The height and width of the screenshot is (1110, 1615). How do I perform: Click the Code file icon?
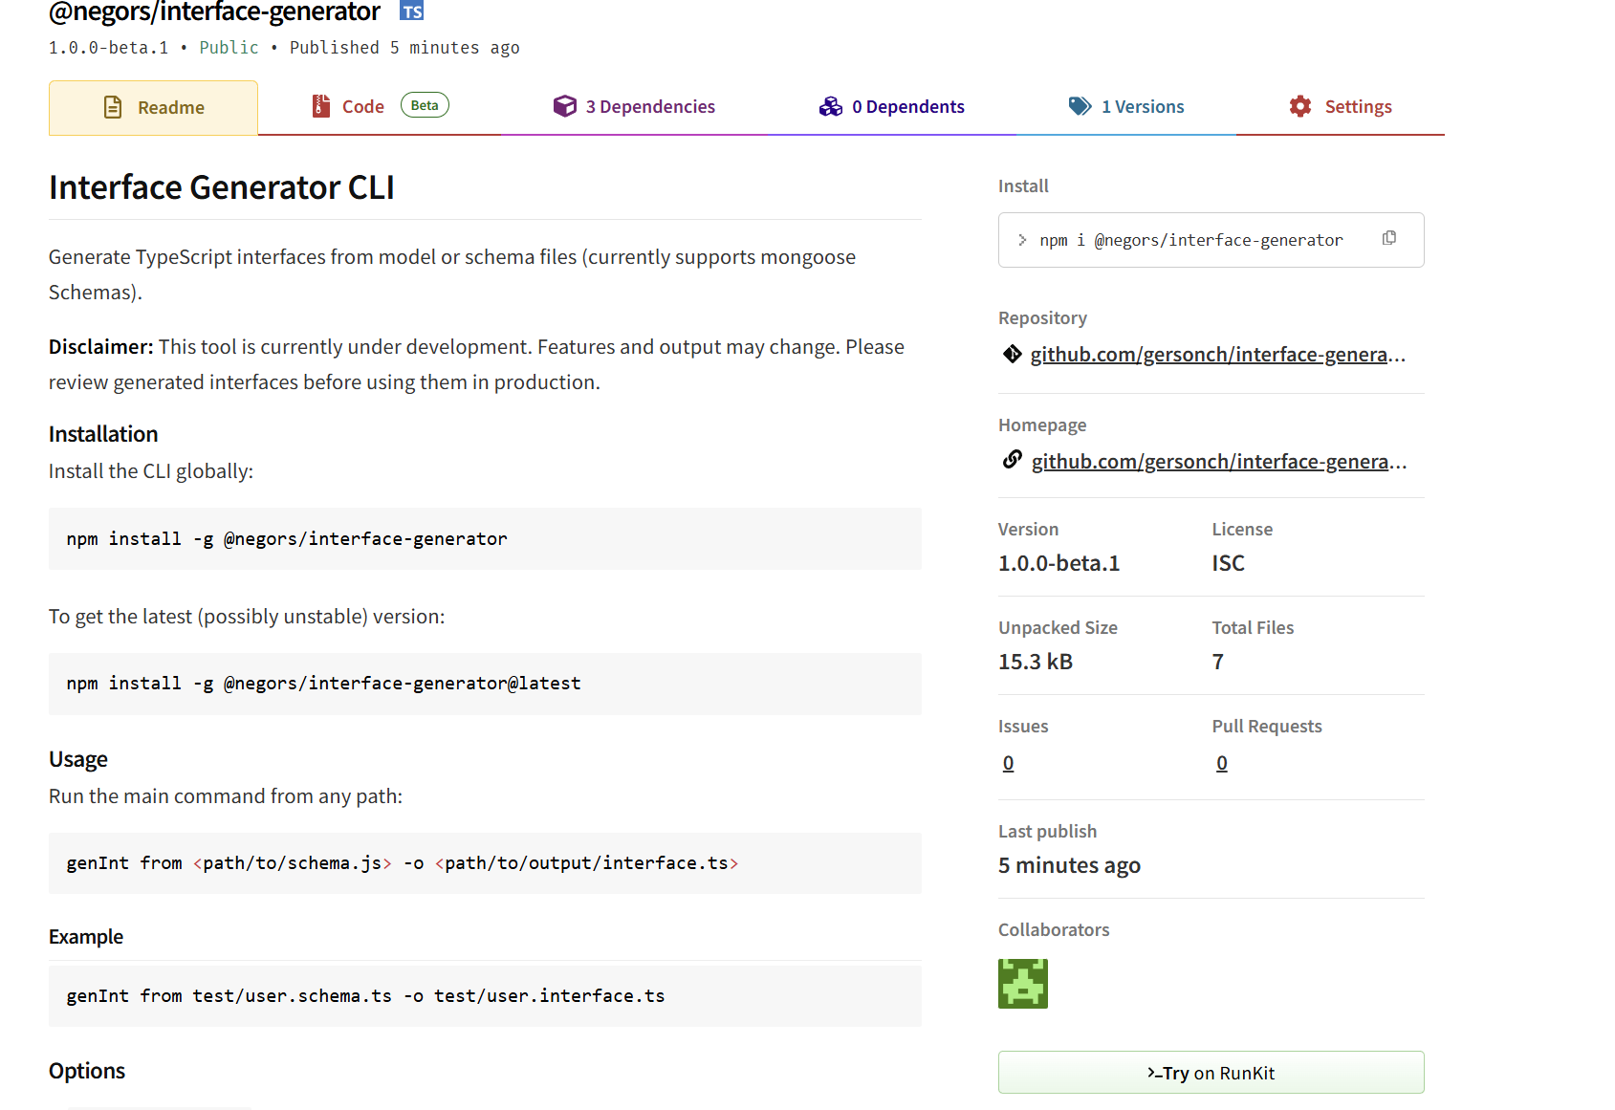point(321,106)
